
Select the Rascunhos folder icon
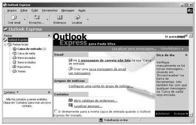(14, 67)
